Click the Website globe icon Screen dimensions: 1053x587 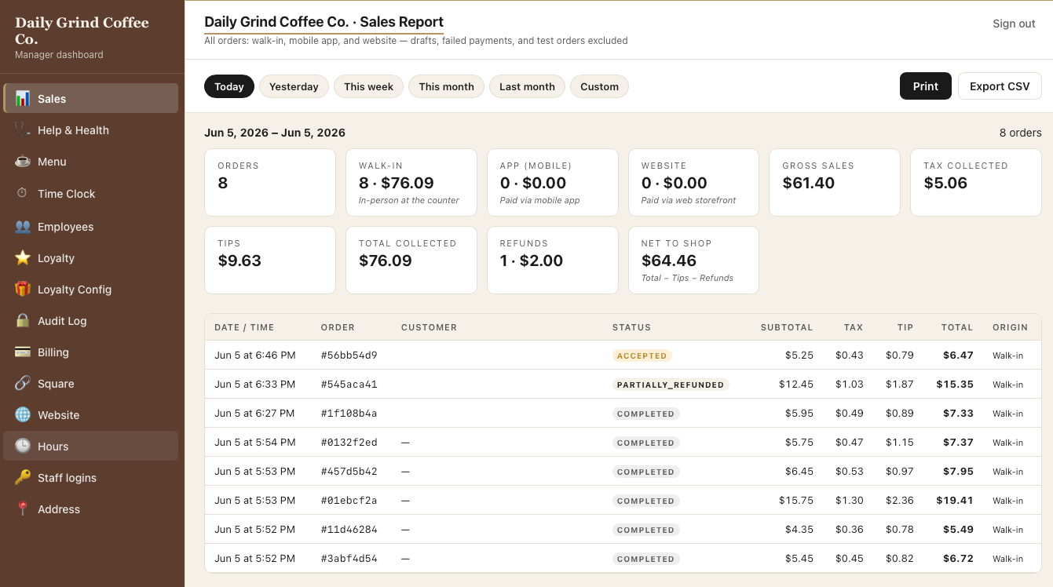23,415
